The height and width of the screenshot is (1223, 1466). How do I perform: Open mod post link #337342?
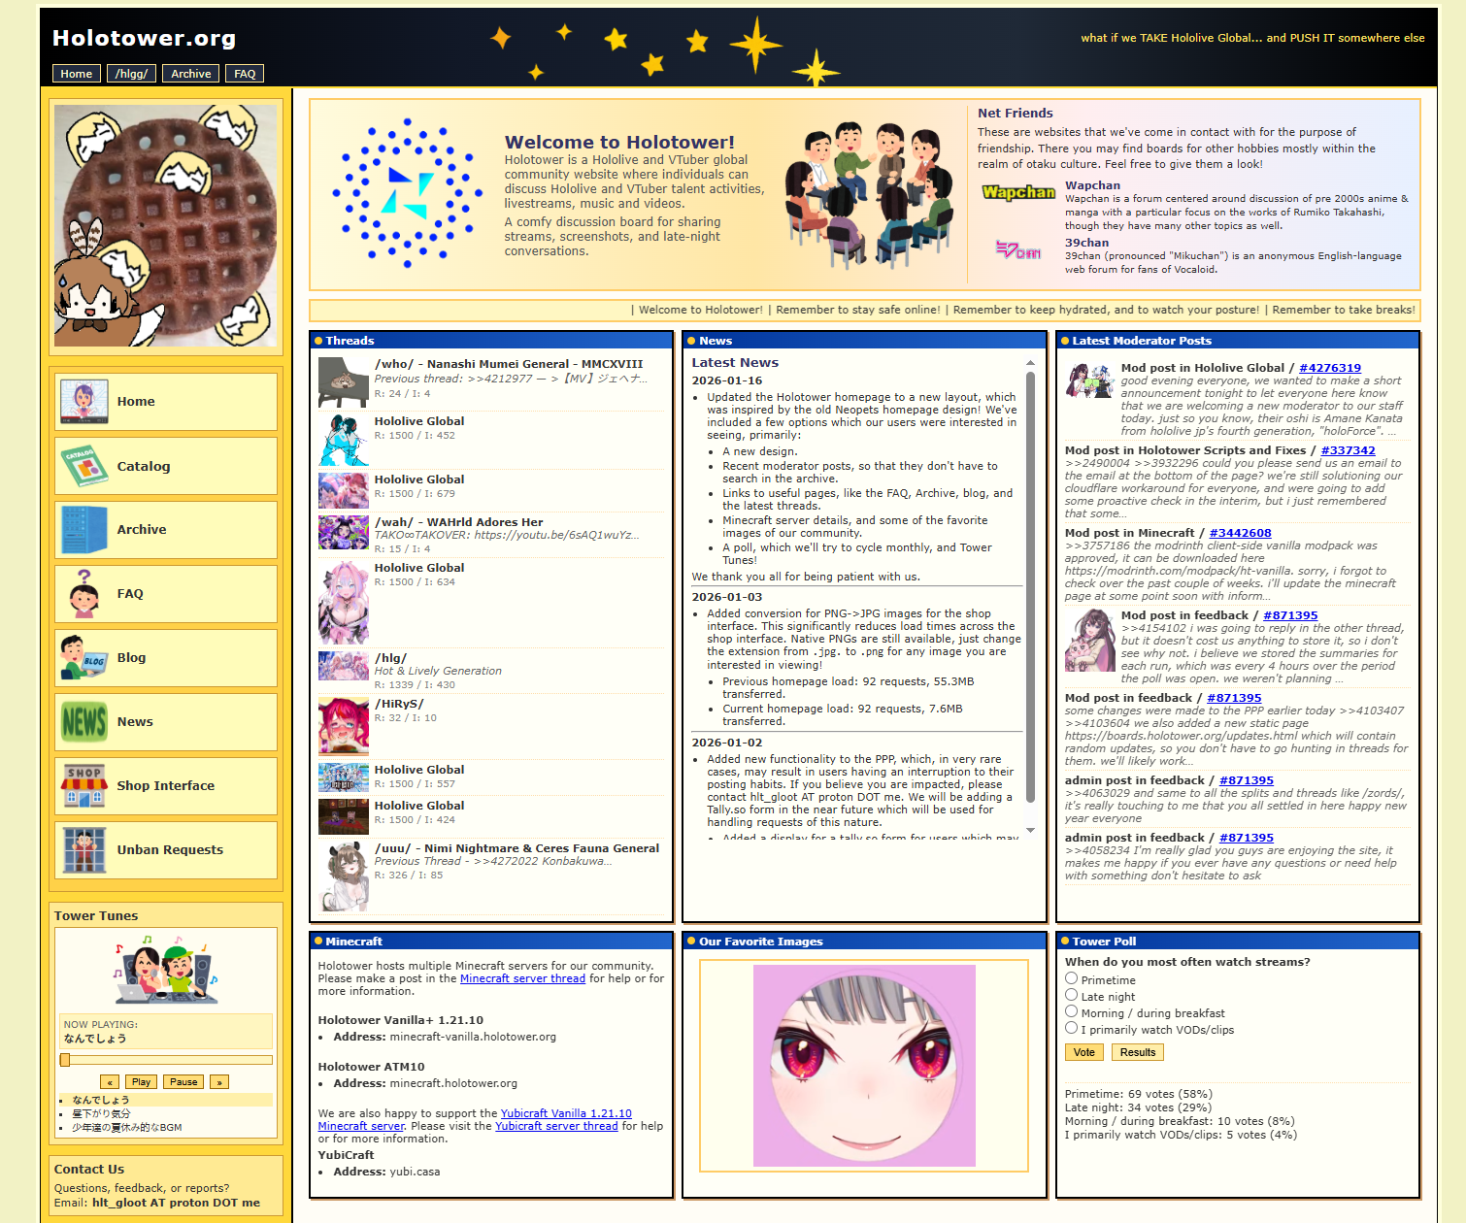click(x=1348, y=450)
